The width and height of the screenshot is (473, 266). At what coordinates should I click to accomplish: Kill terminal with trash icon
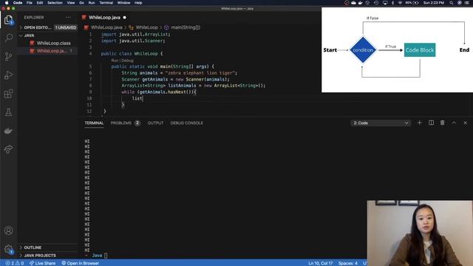442,123
